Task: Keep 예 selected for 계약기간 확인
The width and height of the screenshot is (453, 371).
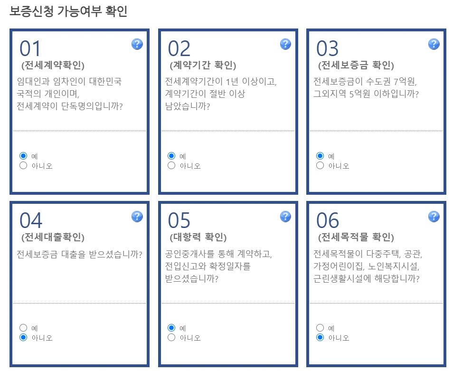Action: tap(171, 156)
